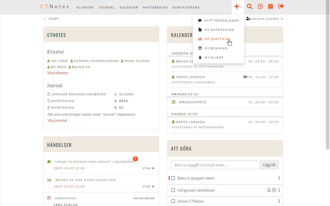This screenshot has height=206, width=330.
Task: Click the 'Skriv en uppgift' input field
Action: pyautogui.click(x=215, y=165)
